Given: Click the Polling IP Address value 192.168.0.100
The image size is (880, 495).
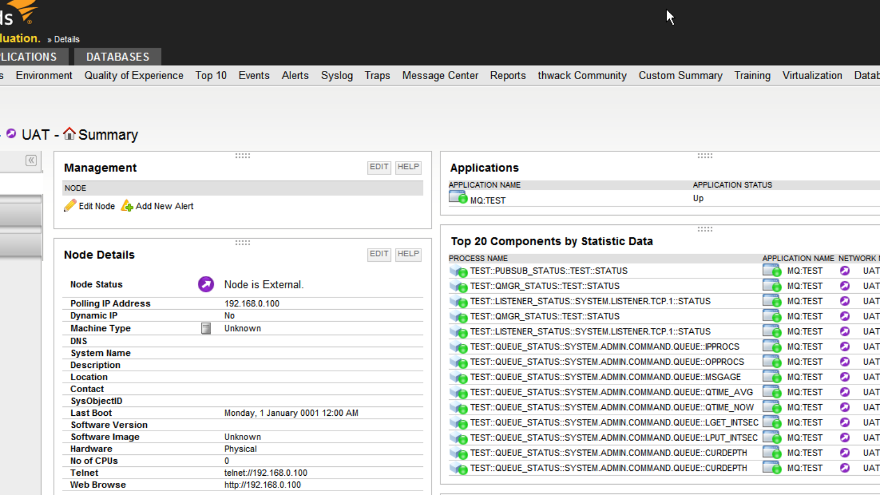Looking at the screenshot, I should click(252, 304).
